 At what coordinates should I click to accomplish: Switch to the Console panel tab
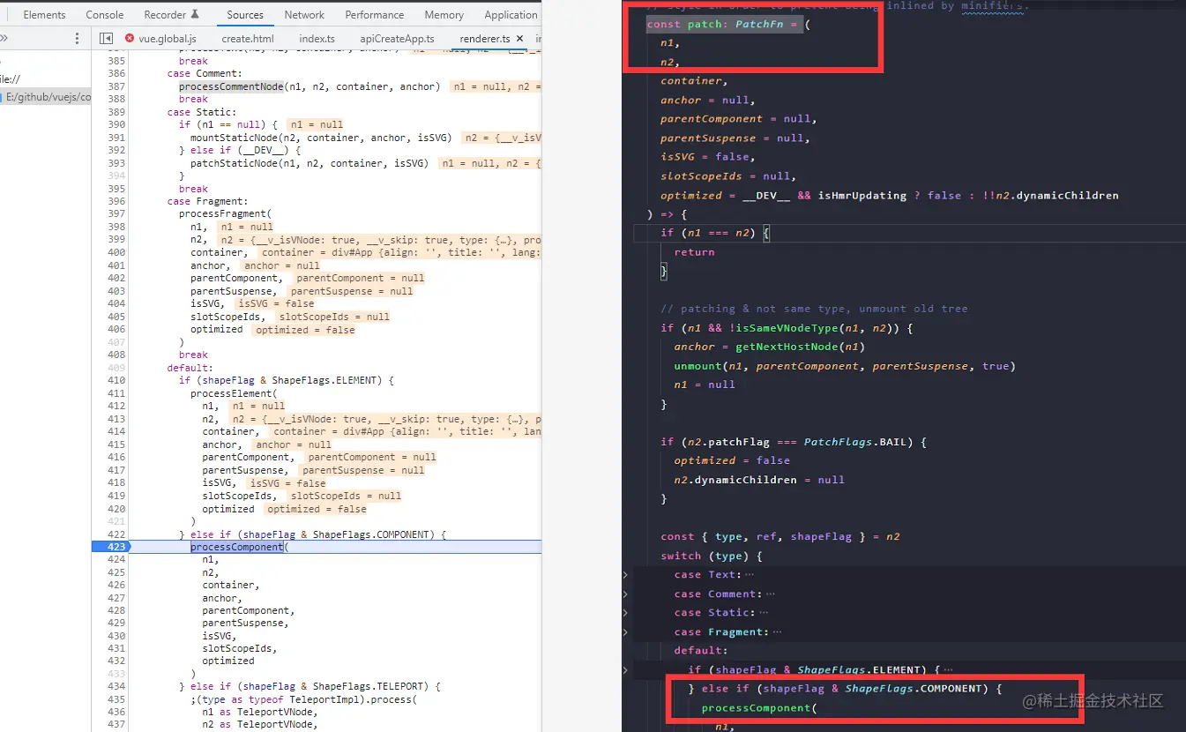[x=105, y=15]
